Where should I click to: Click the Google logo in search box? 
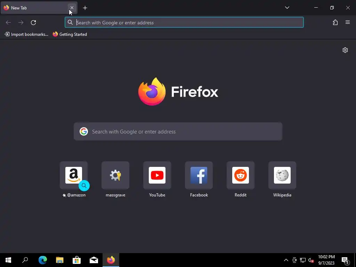84,131
